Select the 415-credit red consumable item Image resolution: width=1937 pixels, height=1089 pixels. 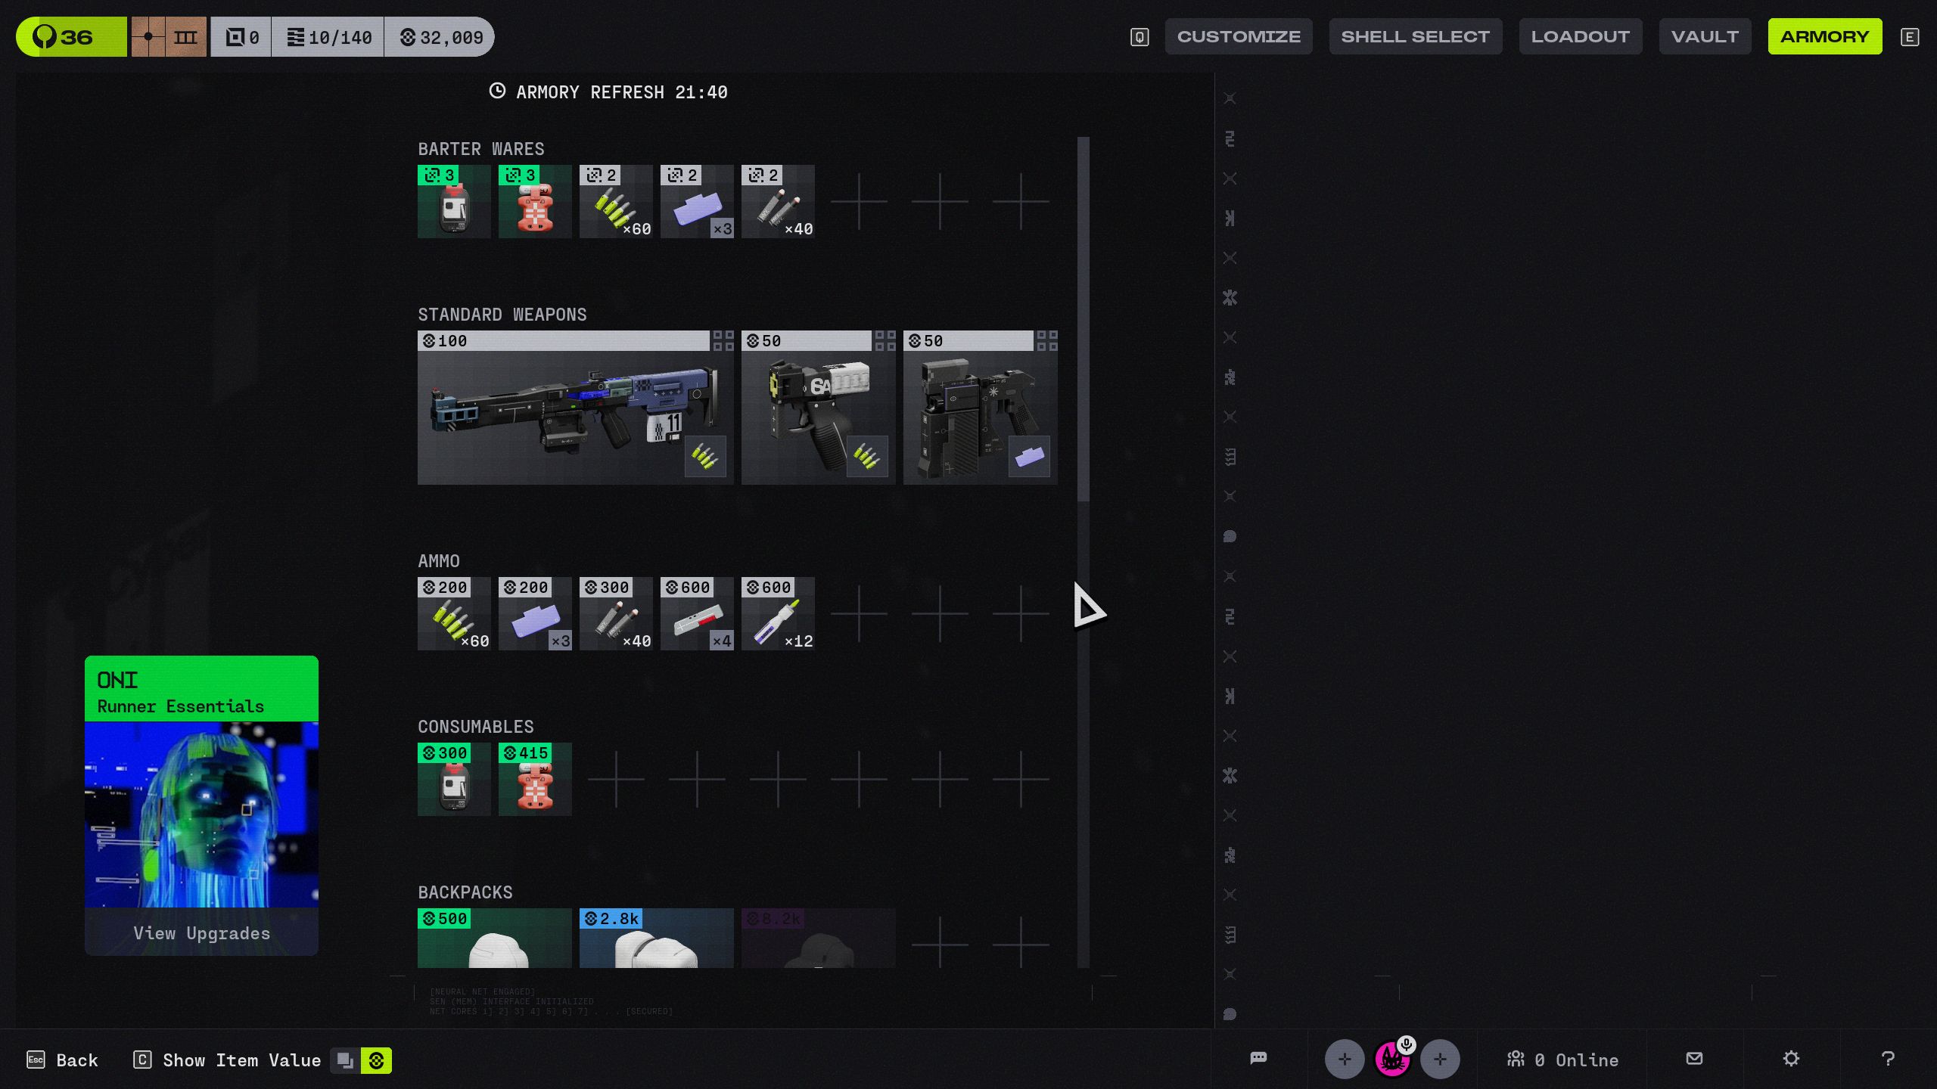535,779
